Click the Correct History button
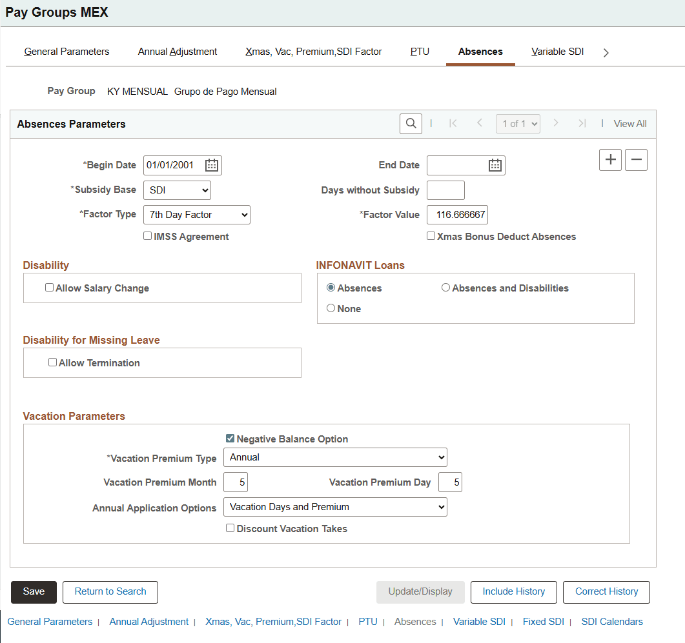Image resolution: width=685 pixels, height=643 pixels. point(606,591)
